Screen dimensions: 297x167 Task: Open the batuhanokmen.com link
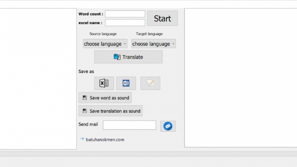pyautogui.click(x=105, y=140)
